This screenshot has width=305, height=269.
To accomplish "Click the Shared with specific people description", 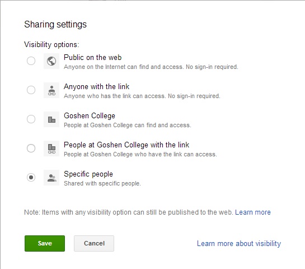I will (x=102, y=183).
